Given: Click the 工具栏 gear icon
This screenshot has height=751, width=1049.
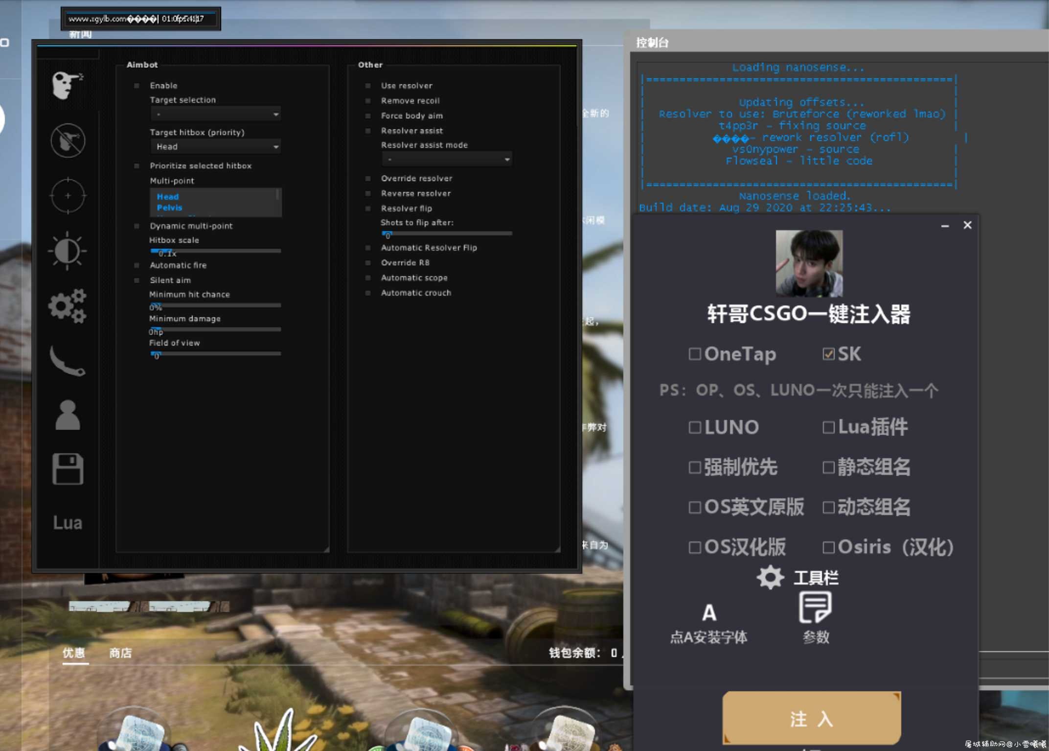Looking at the screenshot, I should pos(770,577).
